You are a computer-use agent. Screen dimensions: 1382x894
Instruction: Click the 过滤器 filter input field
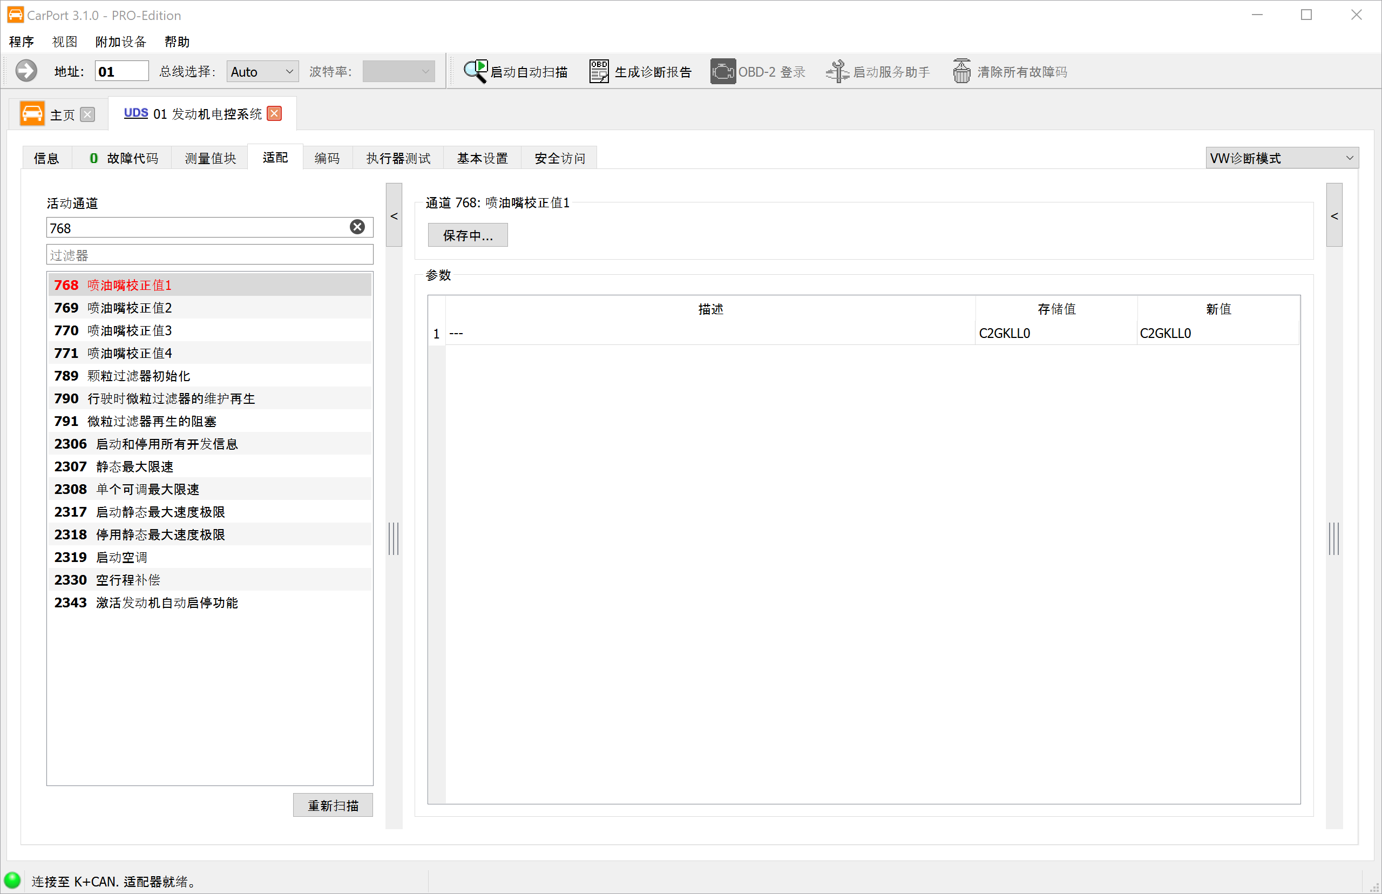(210, 255)
